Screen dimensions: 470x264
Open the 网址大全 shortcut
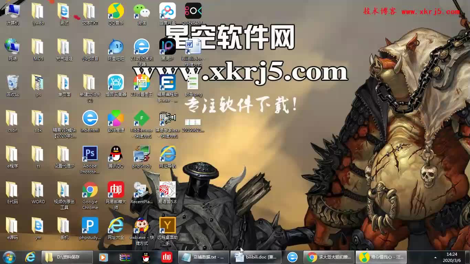click(116, 228)
